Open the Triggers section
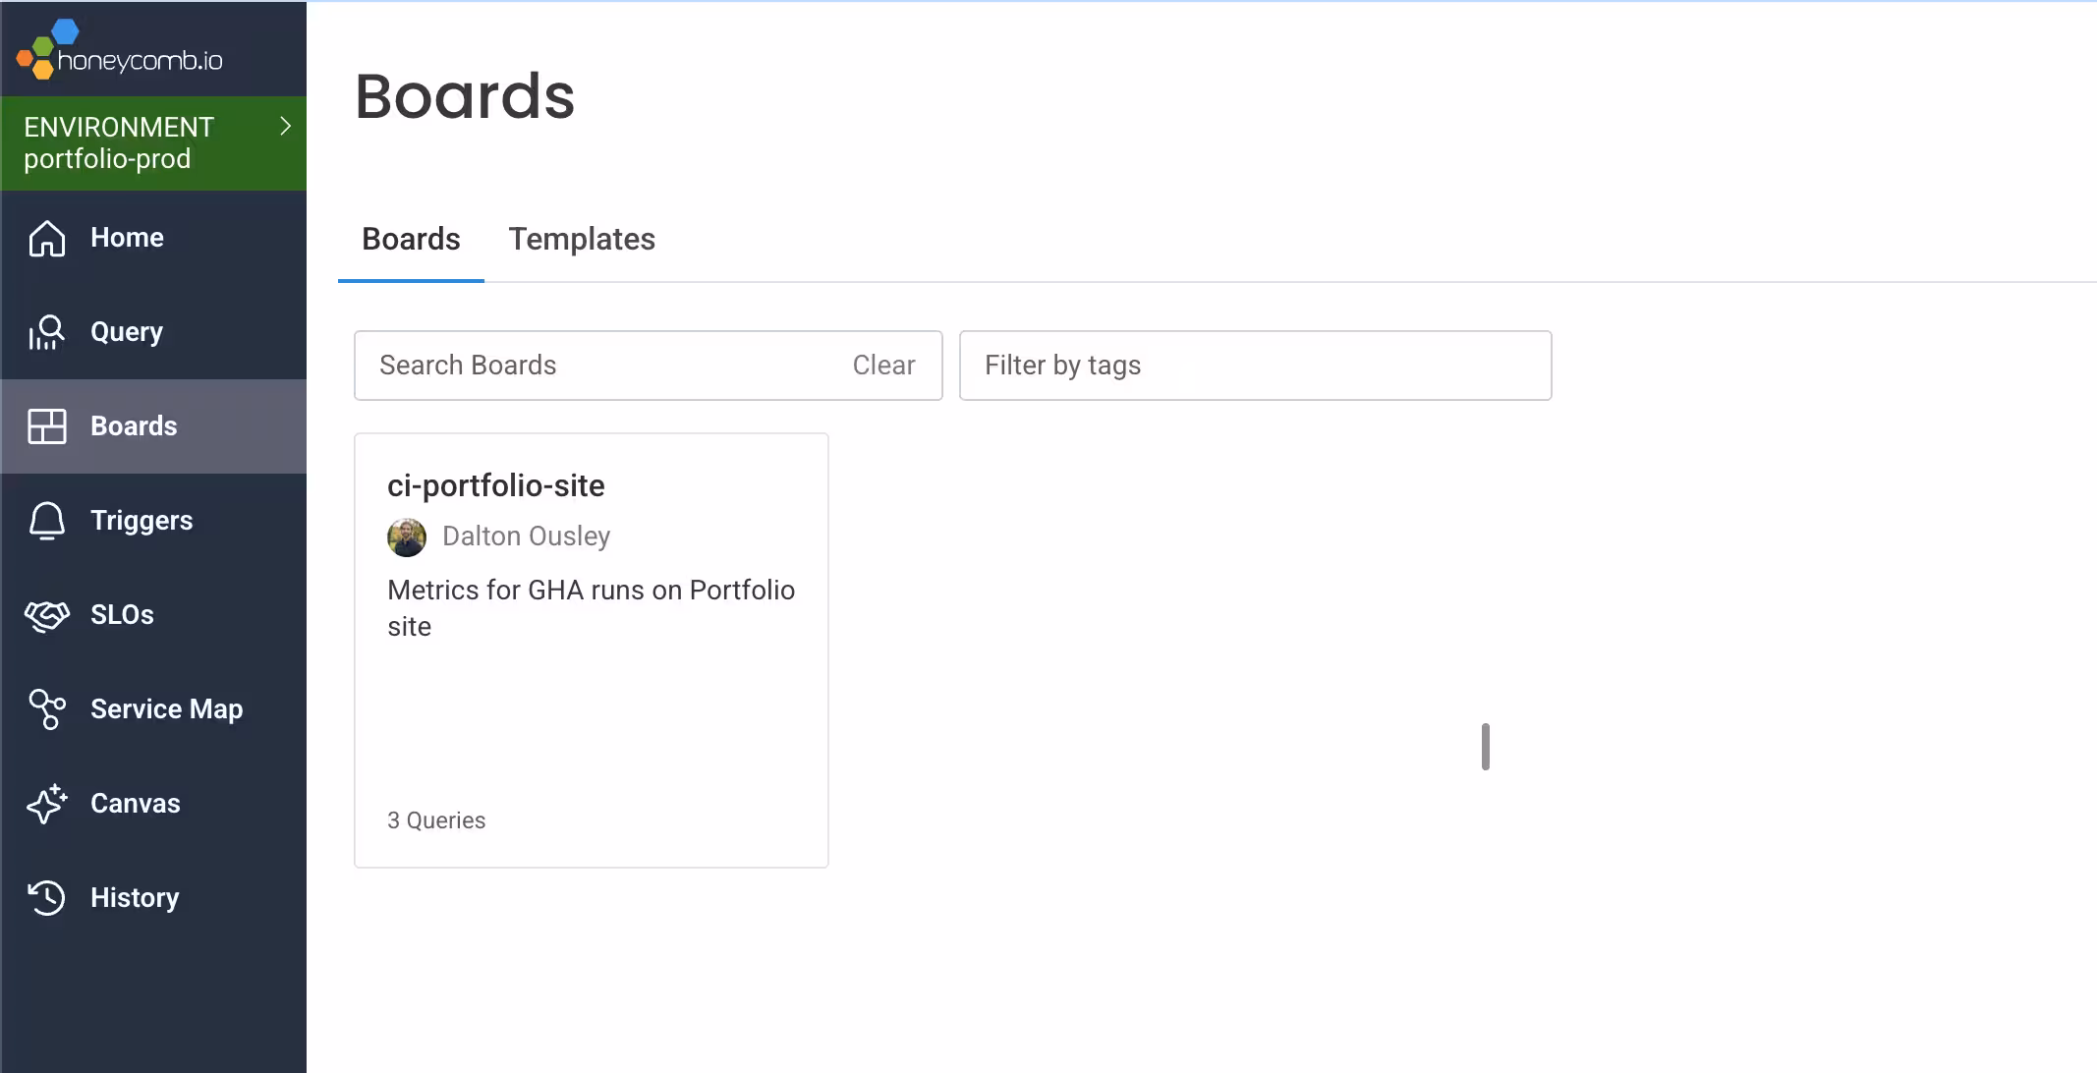The image size is (2097, 1073). coord(142,520)
